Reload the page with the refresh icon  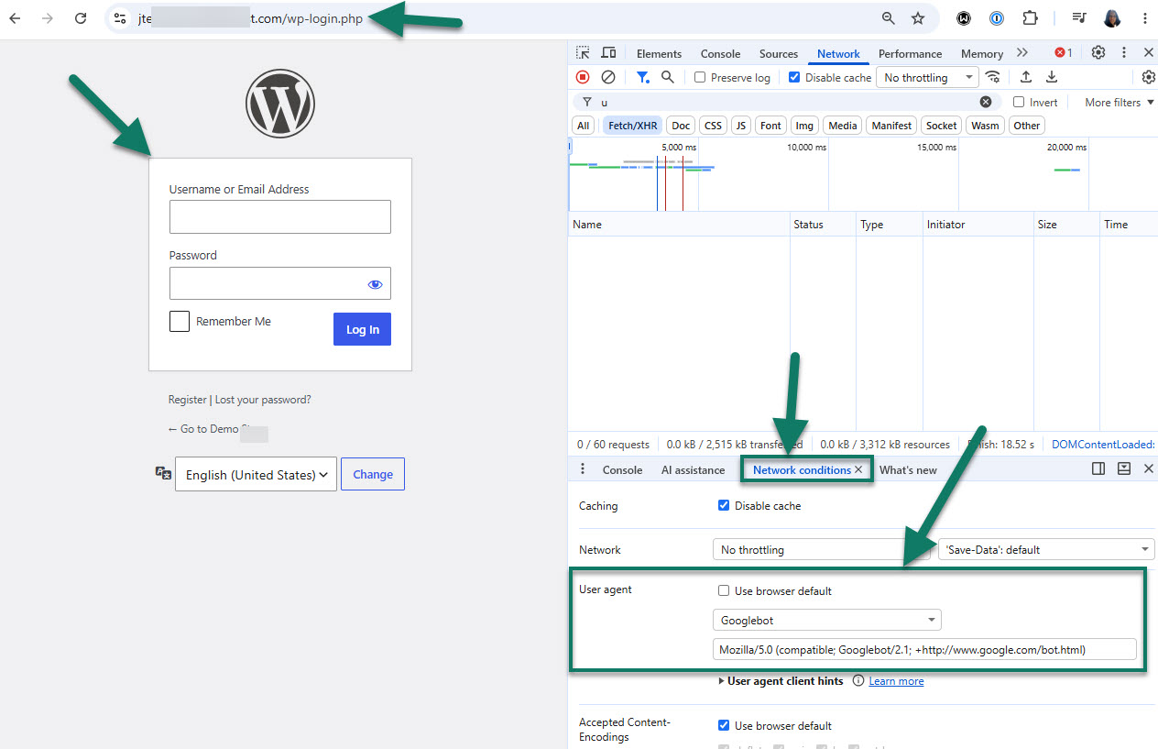pyautogui.click(x=81, y=18)
